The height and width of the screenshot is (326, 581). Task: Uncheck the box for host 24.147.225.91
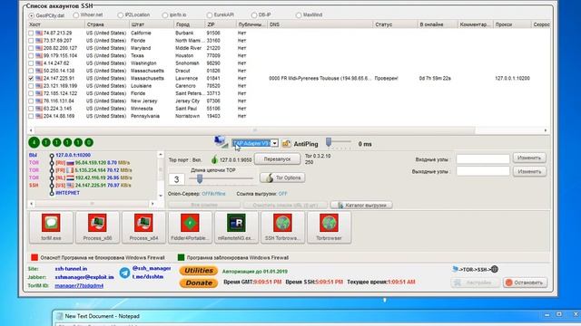click(x=31, y=79)
